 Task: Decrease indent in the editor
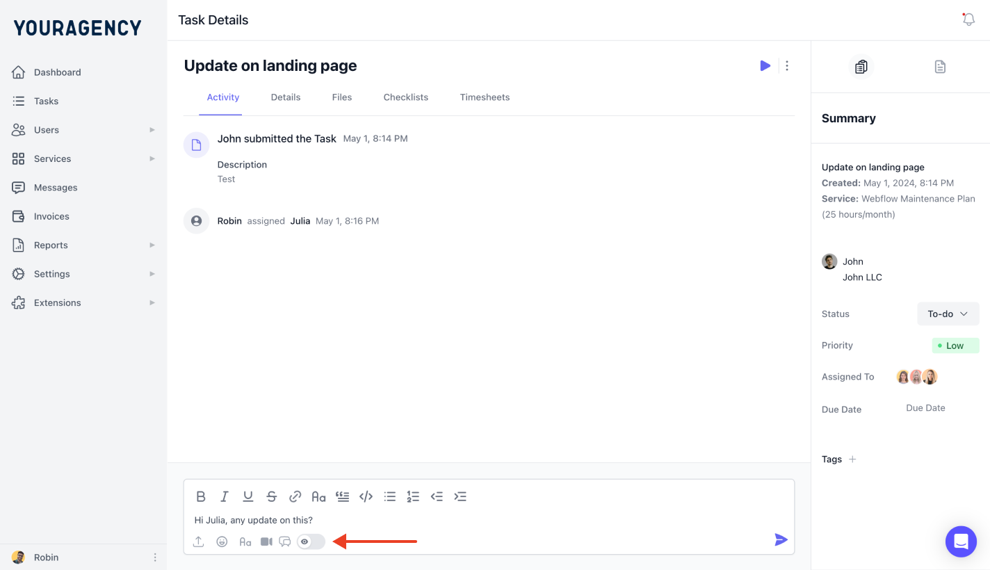437,496
